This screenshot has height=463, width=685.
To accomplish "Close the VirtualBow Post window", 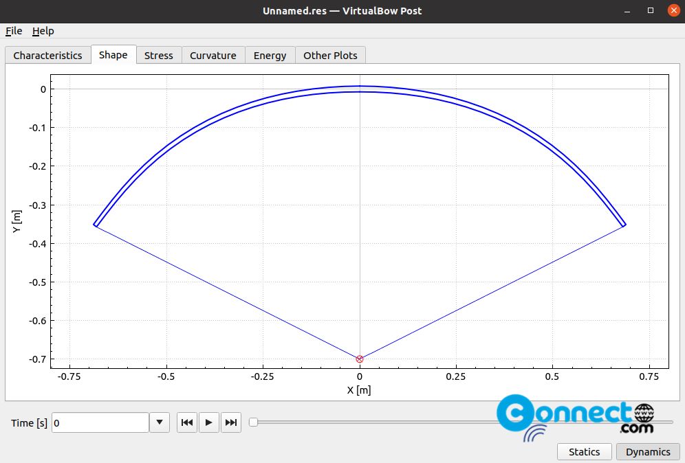I will point(673,10).
